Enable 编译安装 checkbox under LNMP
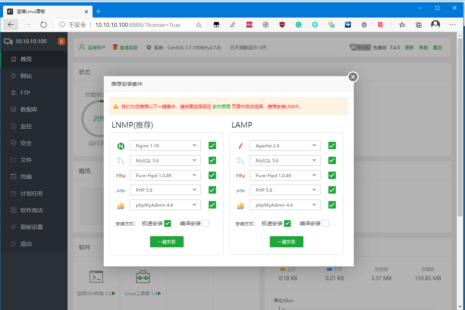Screen dimensions: 465x310 (x=206, y=223)
